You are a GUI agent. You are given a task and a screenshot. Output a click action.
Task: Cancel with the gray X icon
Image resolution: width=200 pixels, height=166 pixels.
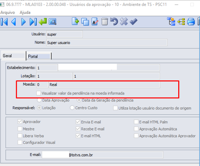(x=124, y=21)
